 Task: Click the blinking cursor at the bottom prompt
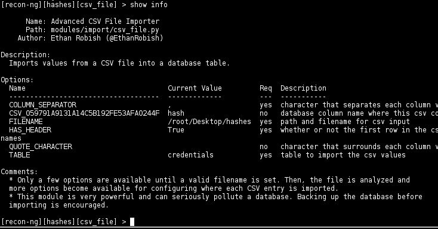coord(132,222)
